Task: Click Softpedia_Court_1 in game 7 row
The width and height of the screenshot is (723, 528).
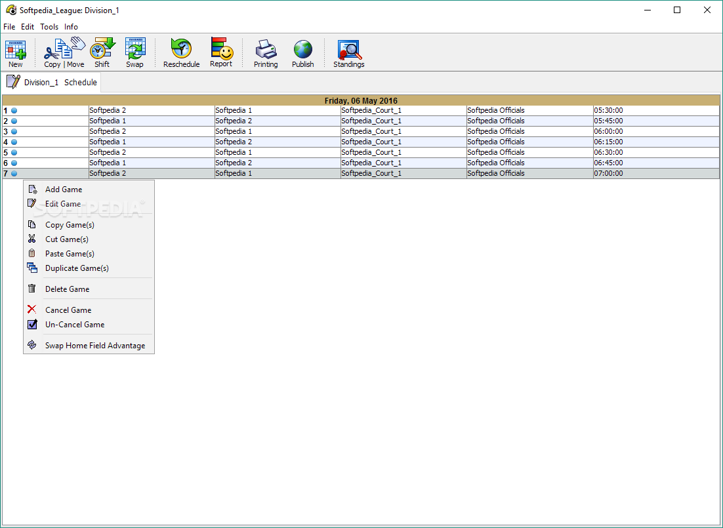Action: tap(403, 173)
